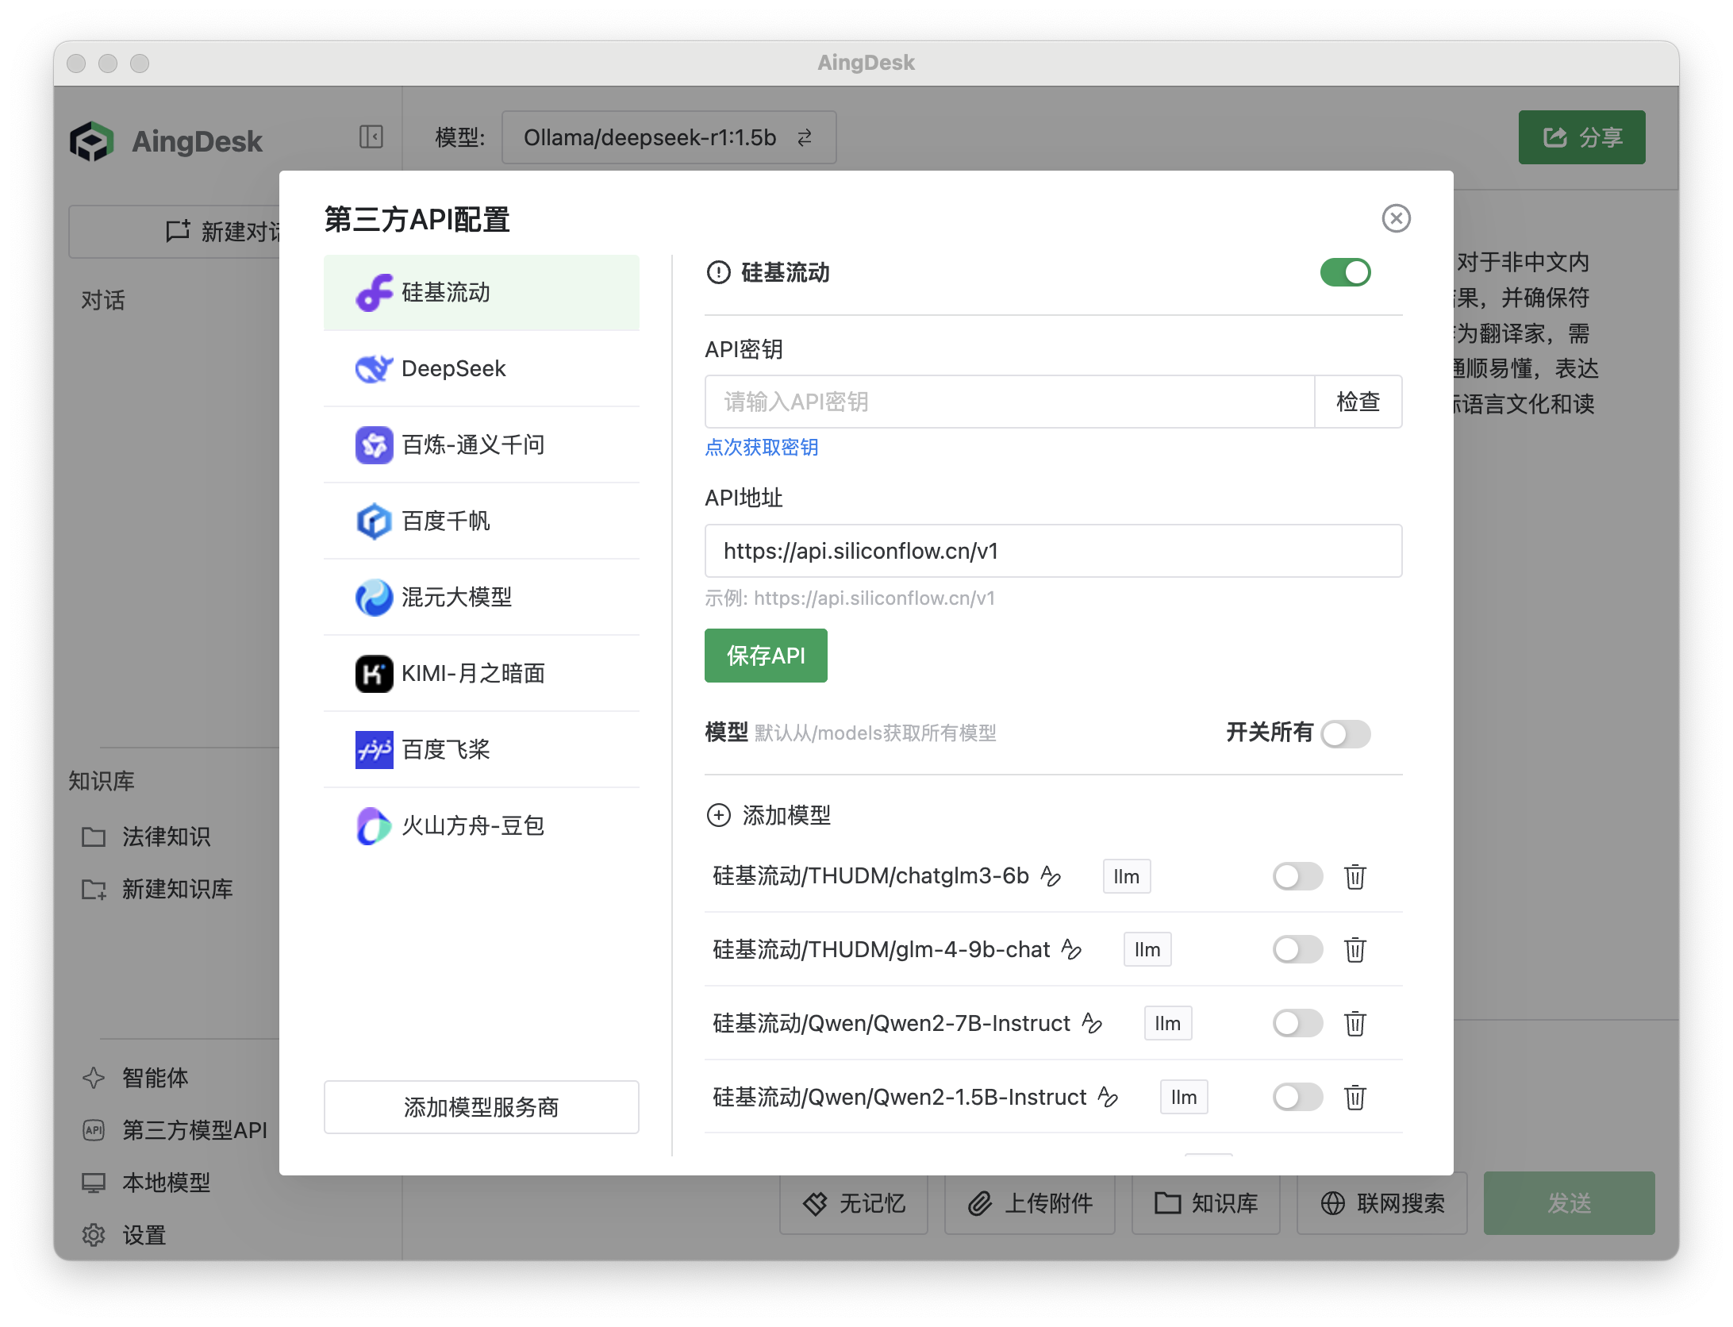This screenshot has height=1327, width=1733.
Task: Enable the chatglm3-6b model toggle
Action: (1297, 877)
